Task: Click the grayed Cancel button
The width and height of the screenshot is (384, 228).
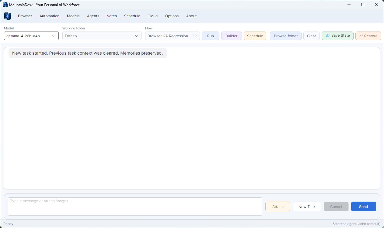Action: (x=336, y=206)
